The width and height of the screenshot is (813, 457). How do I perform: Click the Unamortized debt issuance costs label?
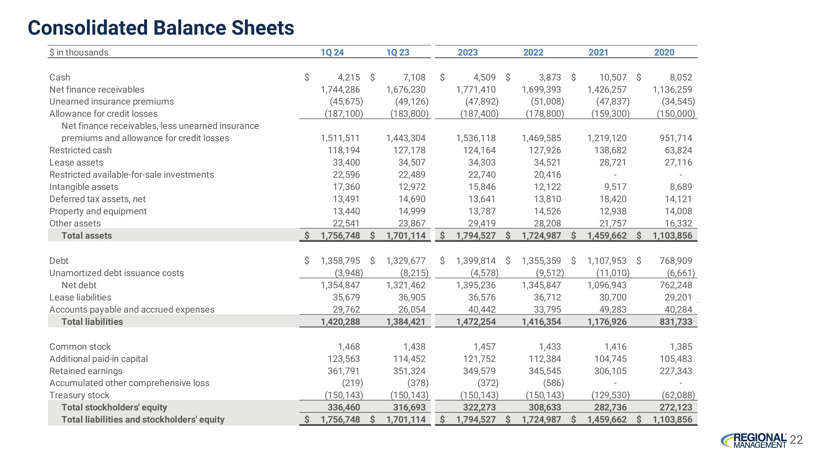[x=117, y=273]
